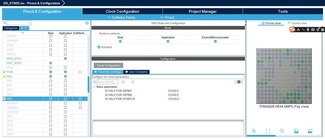
Task: Rotate the chip counter-clockwise
Action: (x=310, y=131)
